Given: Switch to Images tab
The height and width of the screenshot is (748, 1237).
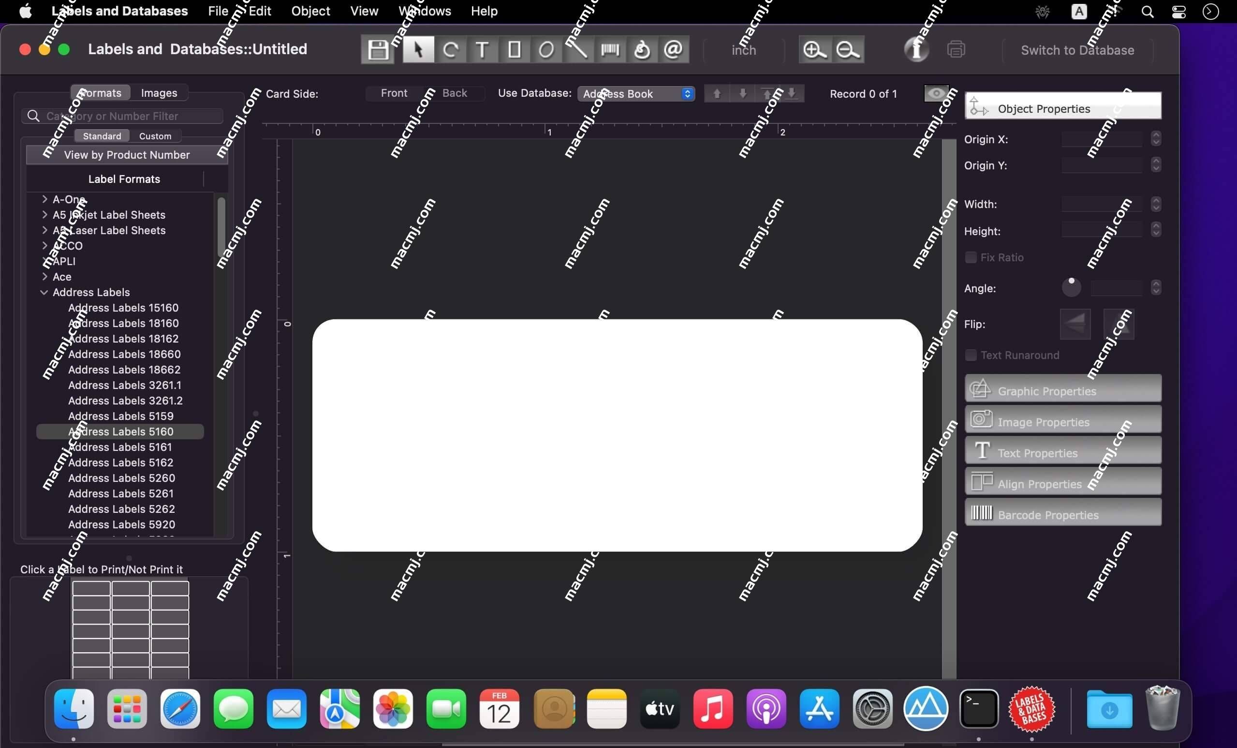Looking at the screenshot, I should pos(159,93).
